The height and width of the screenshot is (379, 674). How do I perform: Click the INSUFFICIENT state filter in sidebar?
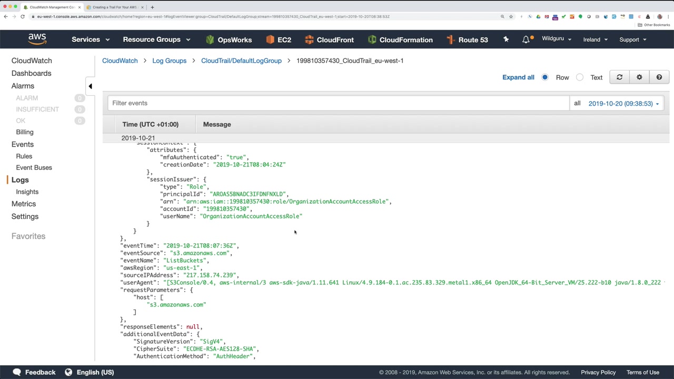coord(37,109)
